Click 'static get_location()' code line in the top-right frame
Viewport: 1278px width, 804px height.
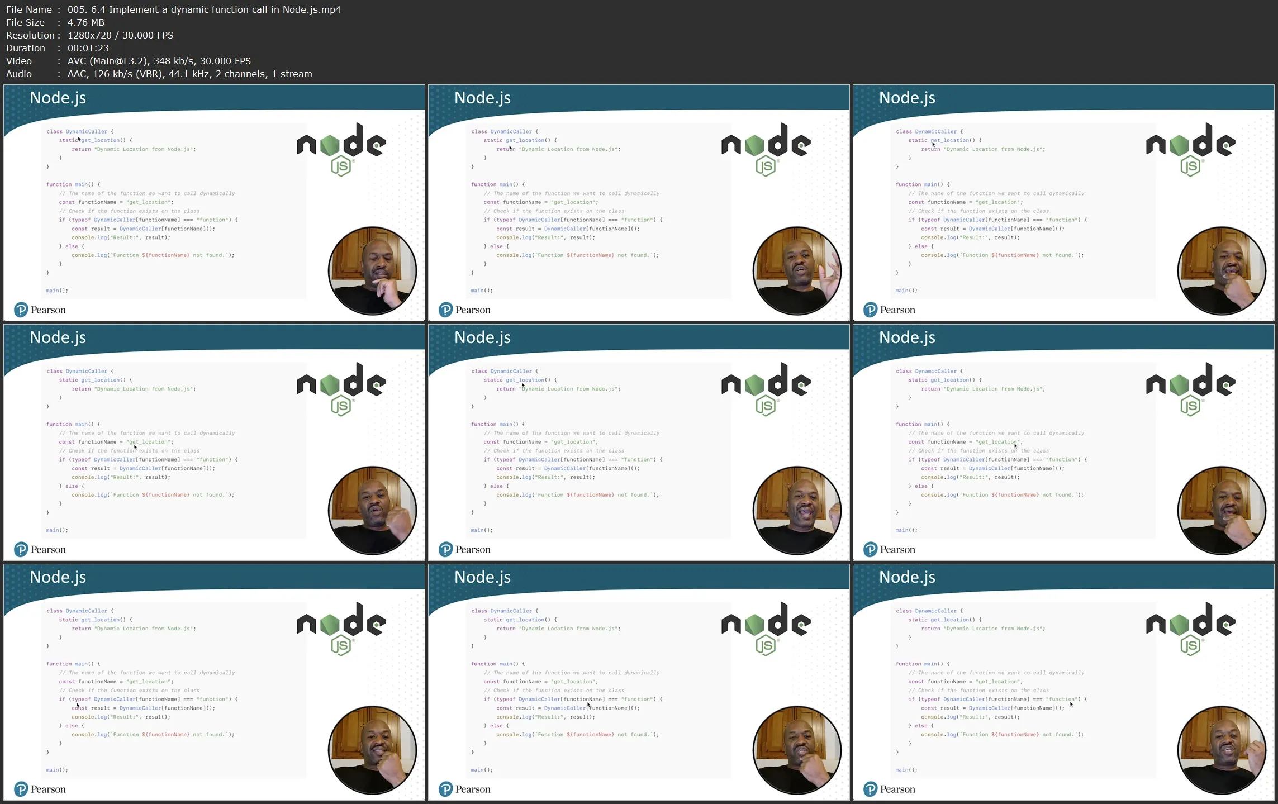click(944, 140)
